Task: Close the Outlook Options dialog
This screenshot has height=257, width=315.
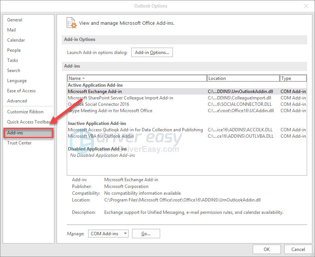Action: pyautogui.click(x=306, y=6)
